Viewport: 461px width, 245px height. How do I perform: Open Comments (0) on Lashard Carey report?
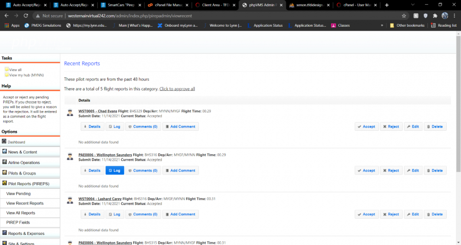[143, 214]
